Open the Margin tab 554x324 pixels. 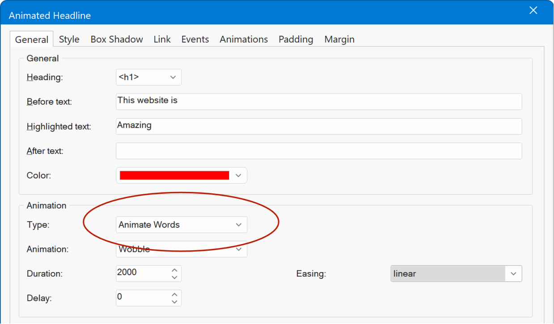(339, 39)
